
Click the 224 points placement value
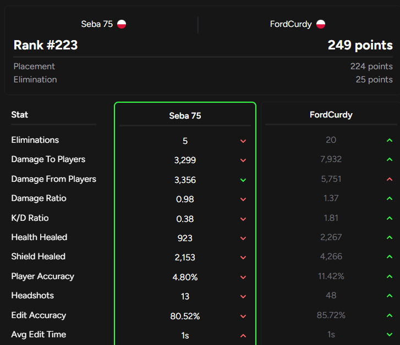click(371, 66)
